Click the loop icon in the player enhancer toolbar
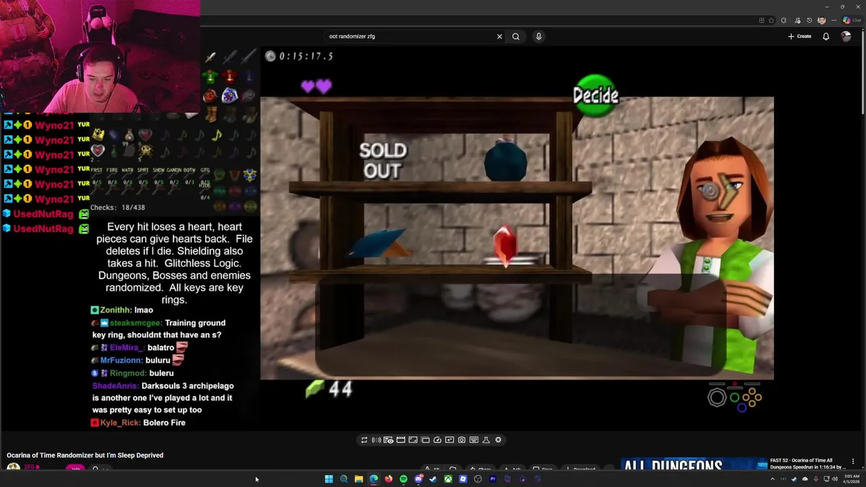This screenshot has width=866, height=487. (x=364, y=440)
